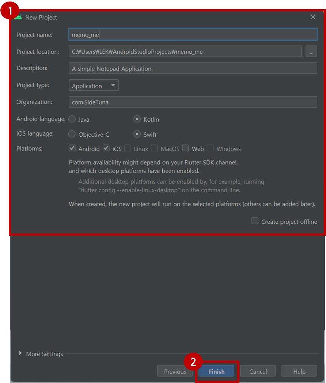
Task: Open the browse folder ellipsis button
Action: click(x=311, y=52)
